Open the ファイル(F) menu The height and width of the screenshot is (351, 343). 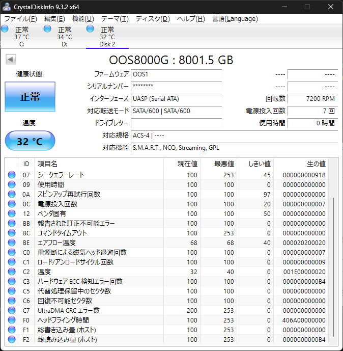(20, 19)
